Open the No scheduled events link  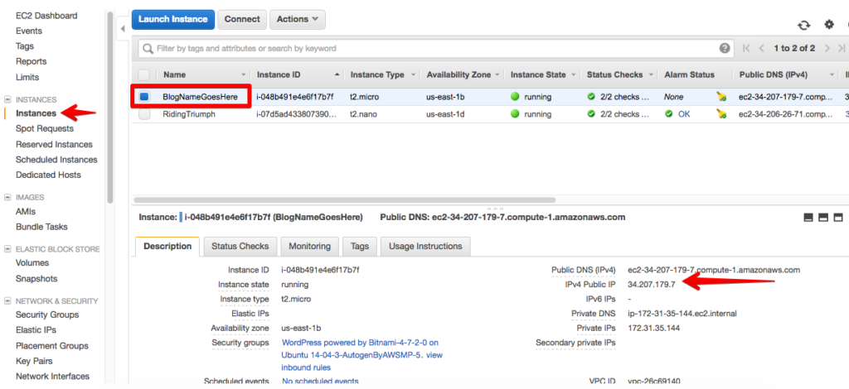pyautogui.click(x=320, y=382)
